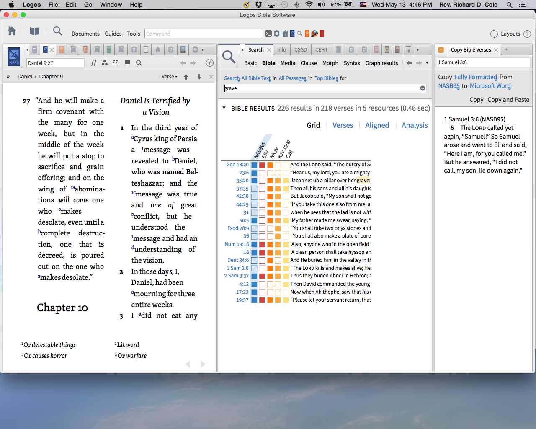The width and height of the screenshot is (536, 429).
Task: Focus the Command box
Action: pyautogui.click(x=204, y=34)
